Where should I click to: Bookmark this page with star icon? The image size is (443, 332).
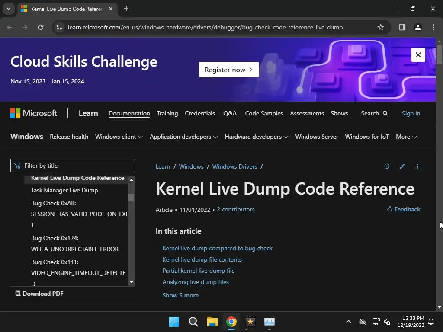pos(381,27)
